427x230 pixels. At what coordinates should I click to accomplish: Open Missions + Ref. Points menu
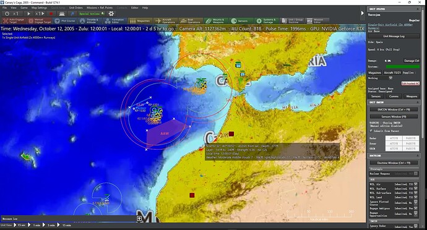[x=100, y=7]
